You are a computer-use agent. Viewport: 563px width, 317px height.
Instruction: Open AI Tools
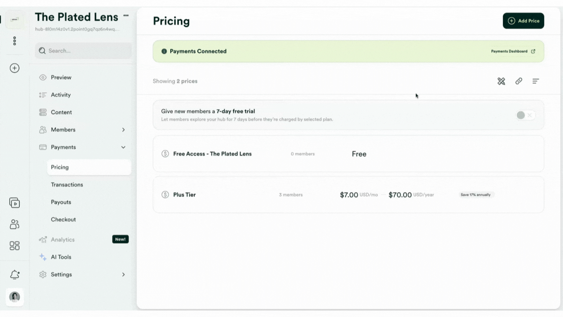(61, 257)
